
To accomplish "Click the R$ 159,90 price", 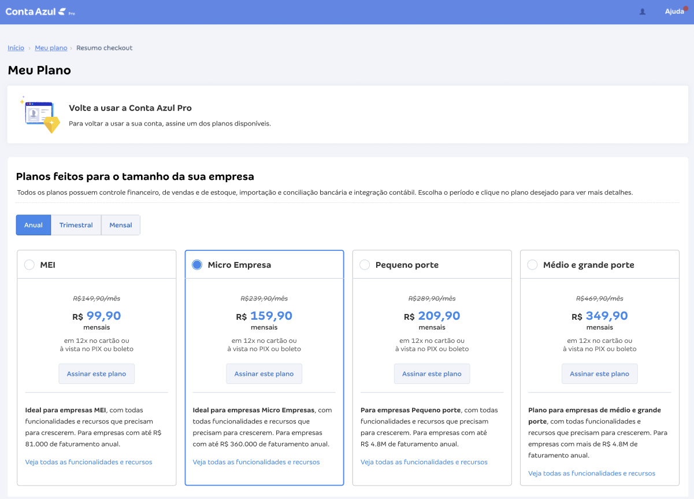I will pos(264,316).
